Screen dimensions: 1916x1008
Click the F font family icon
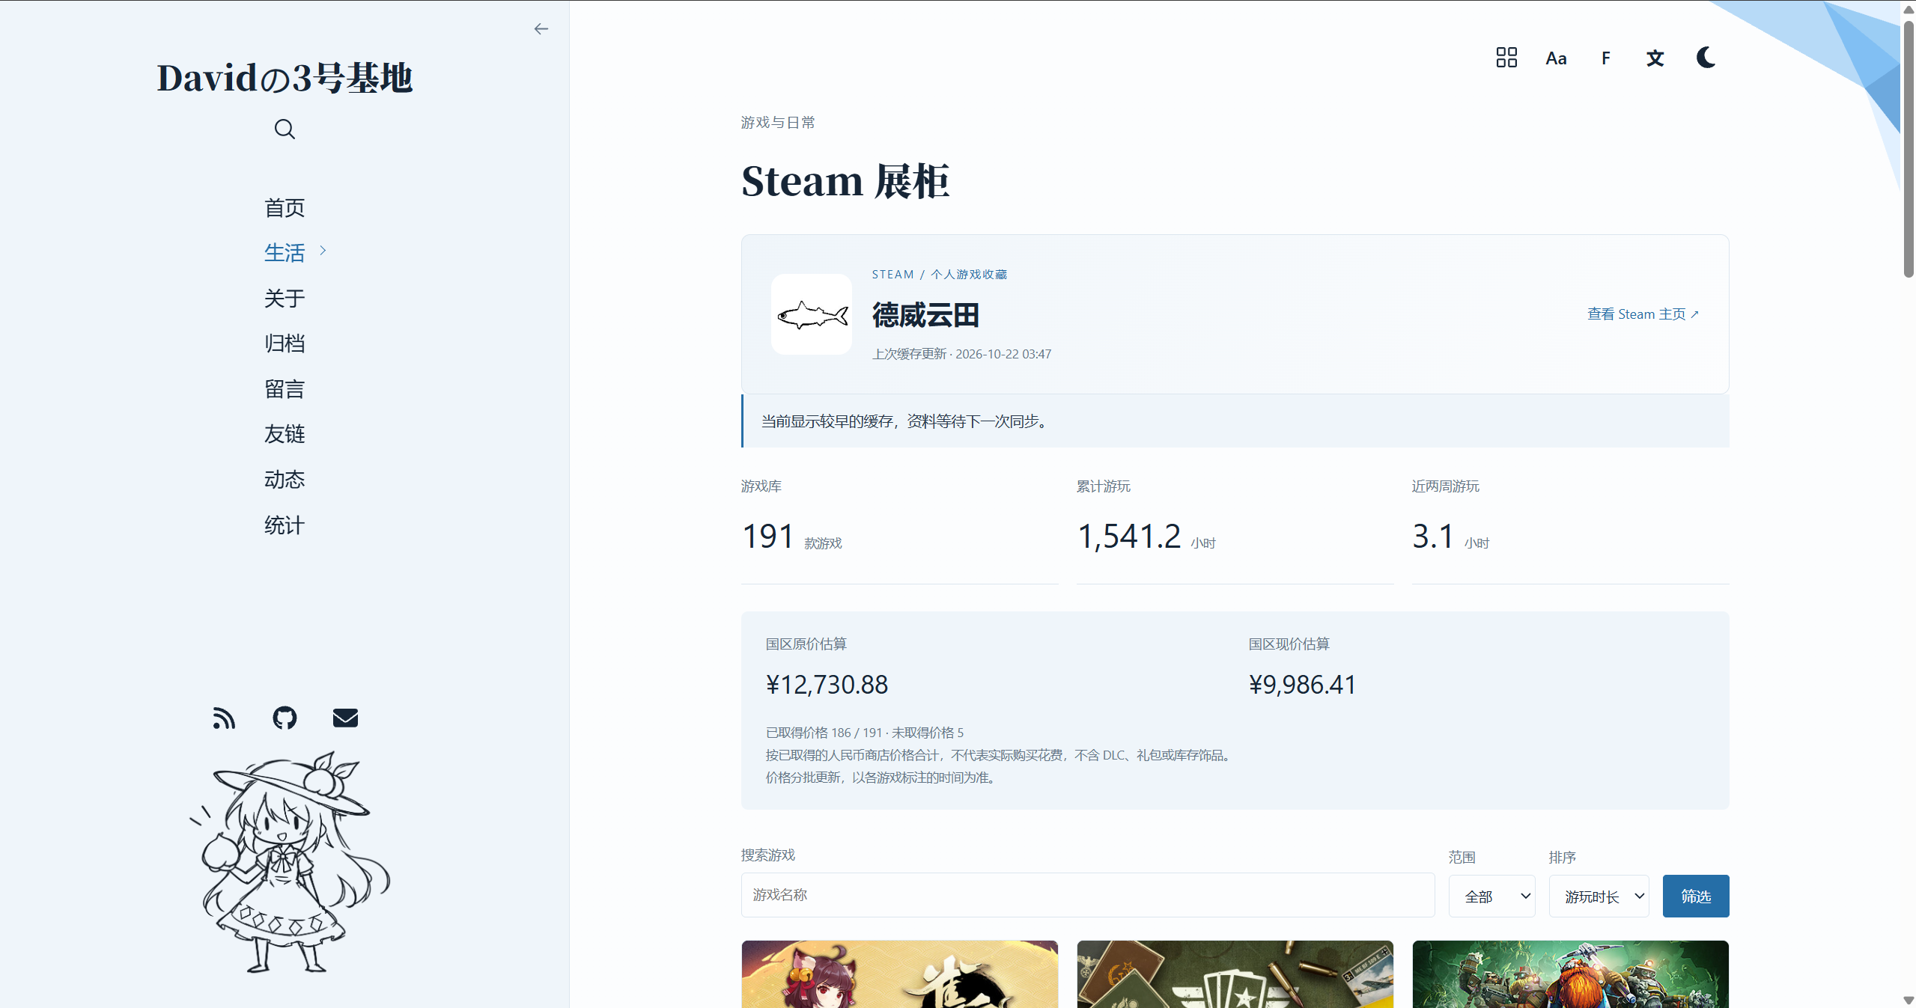coord(1605,58)
